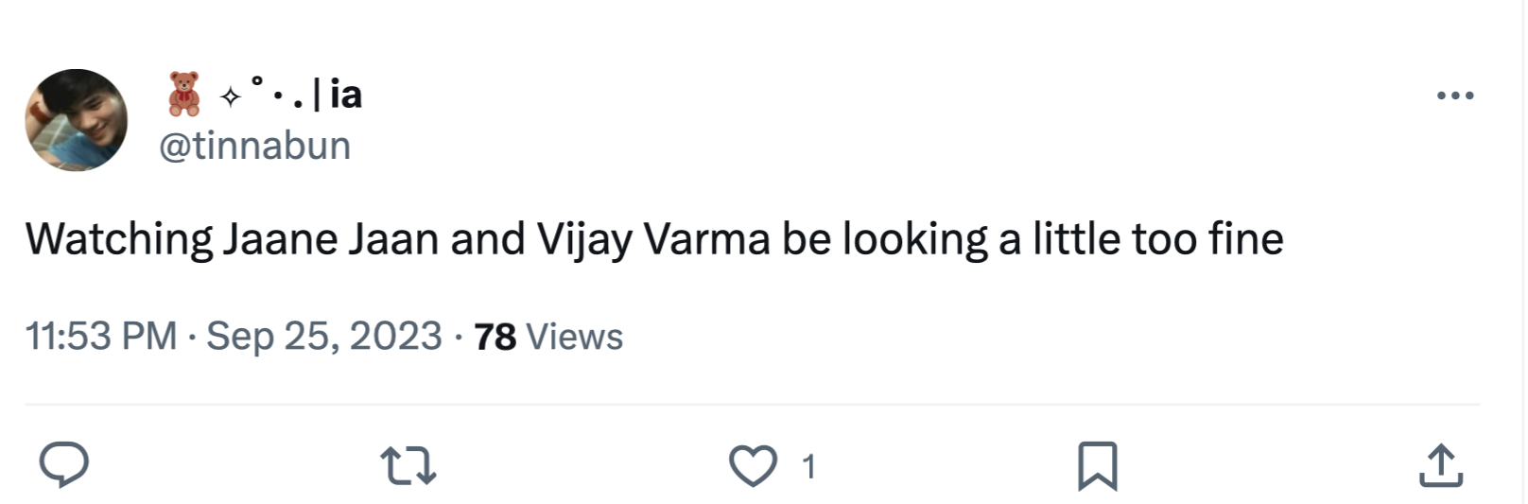Screen dimensions: 1528x504
Task: Click the Sep 25, 2023 date
Action: pos(324,337)
